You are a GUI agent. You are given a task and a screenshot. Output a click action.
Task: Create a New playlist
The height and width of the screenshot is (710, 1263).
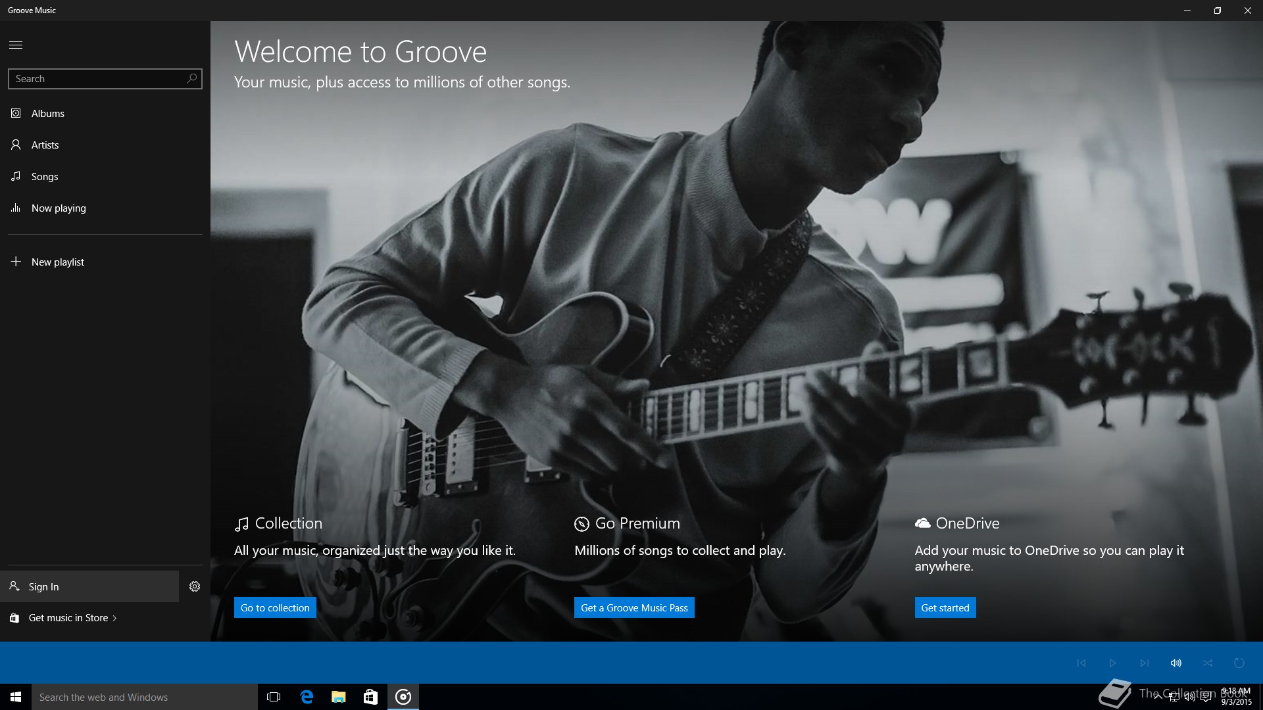point(105,262)
